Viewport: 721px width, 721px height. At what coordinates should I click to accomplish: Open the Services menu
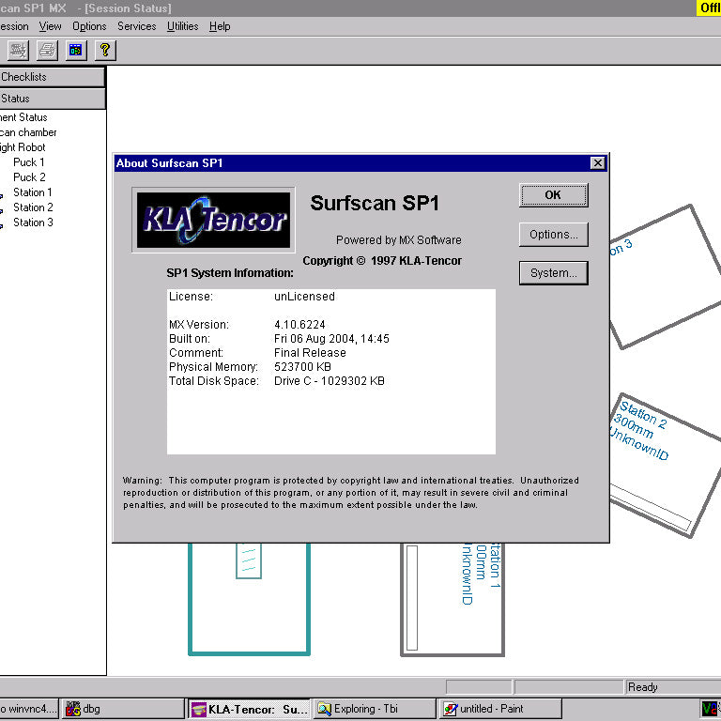136,26
